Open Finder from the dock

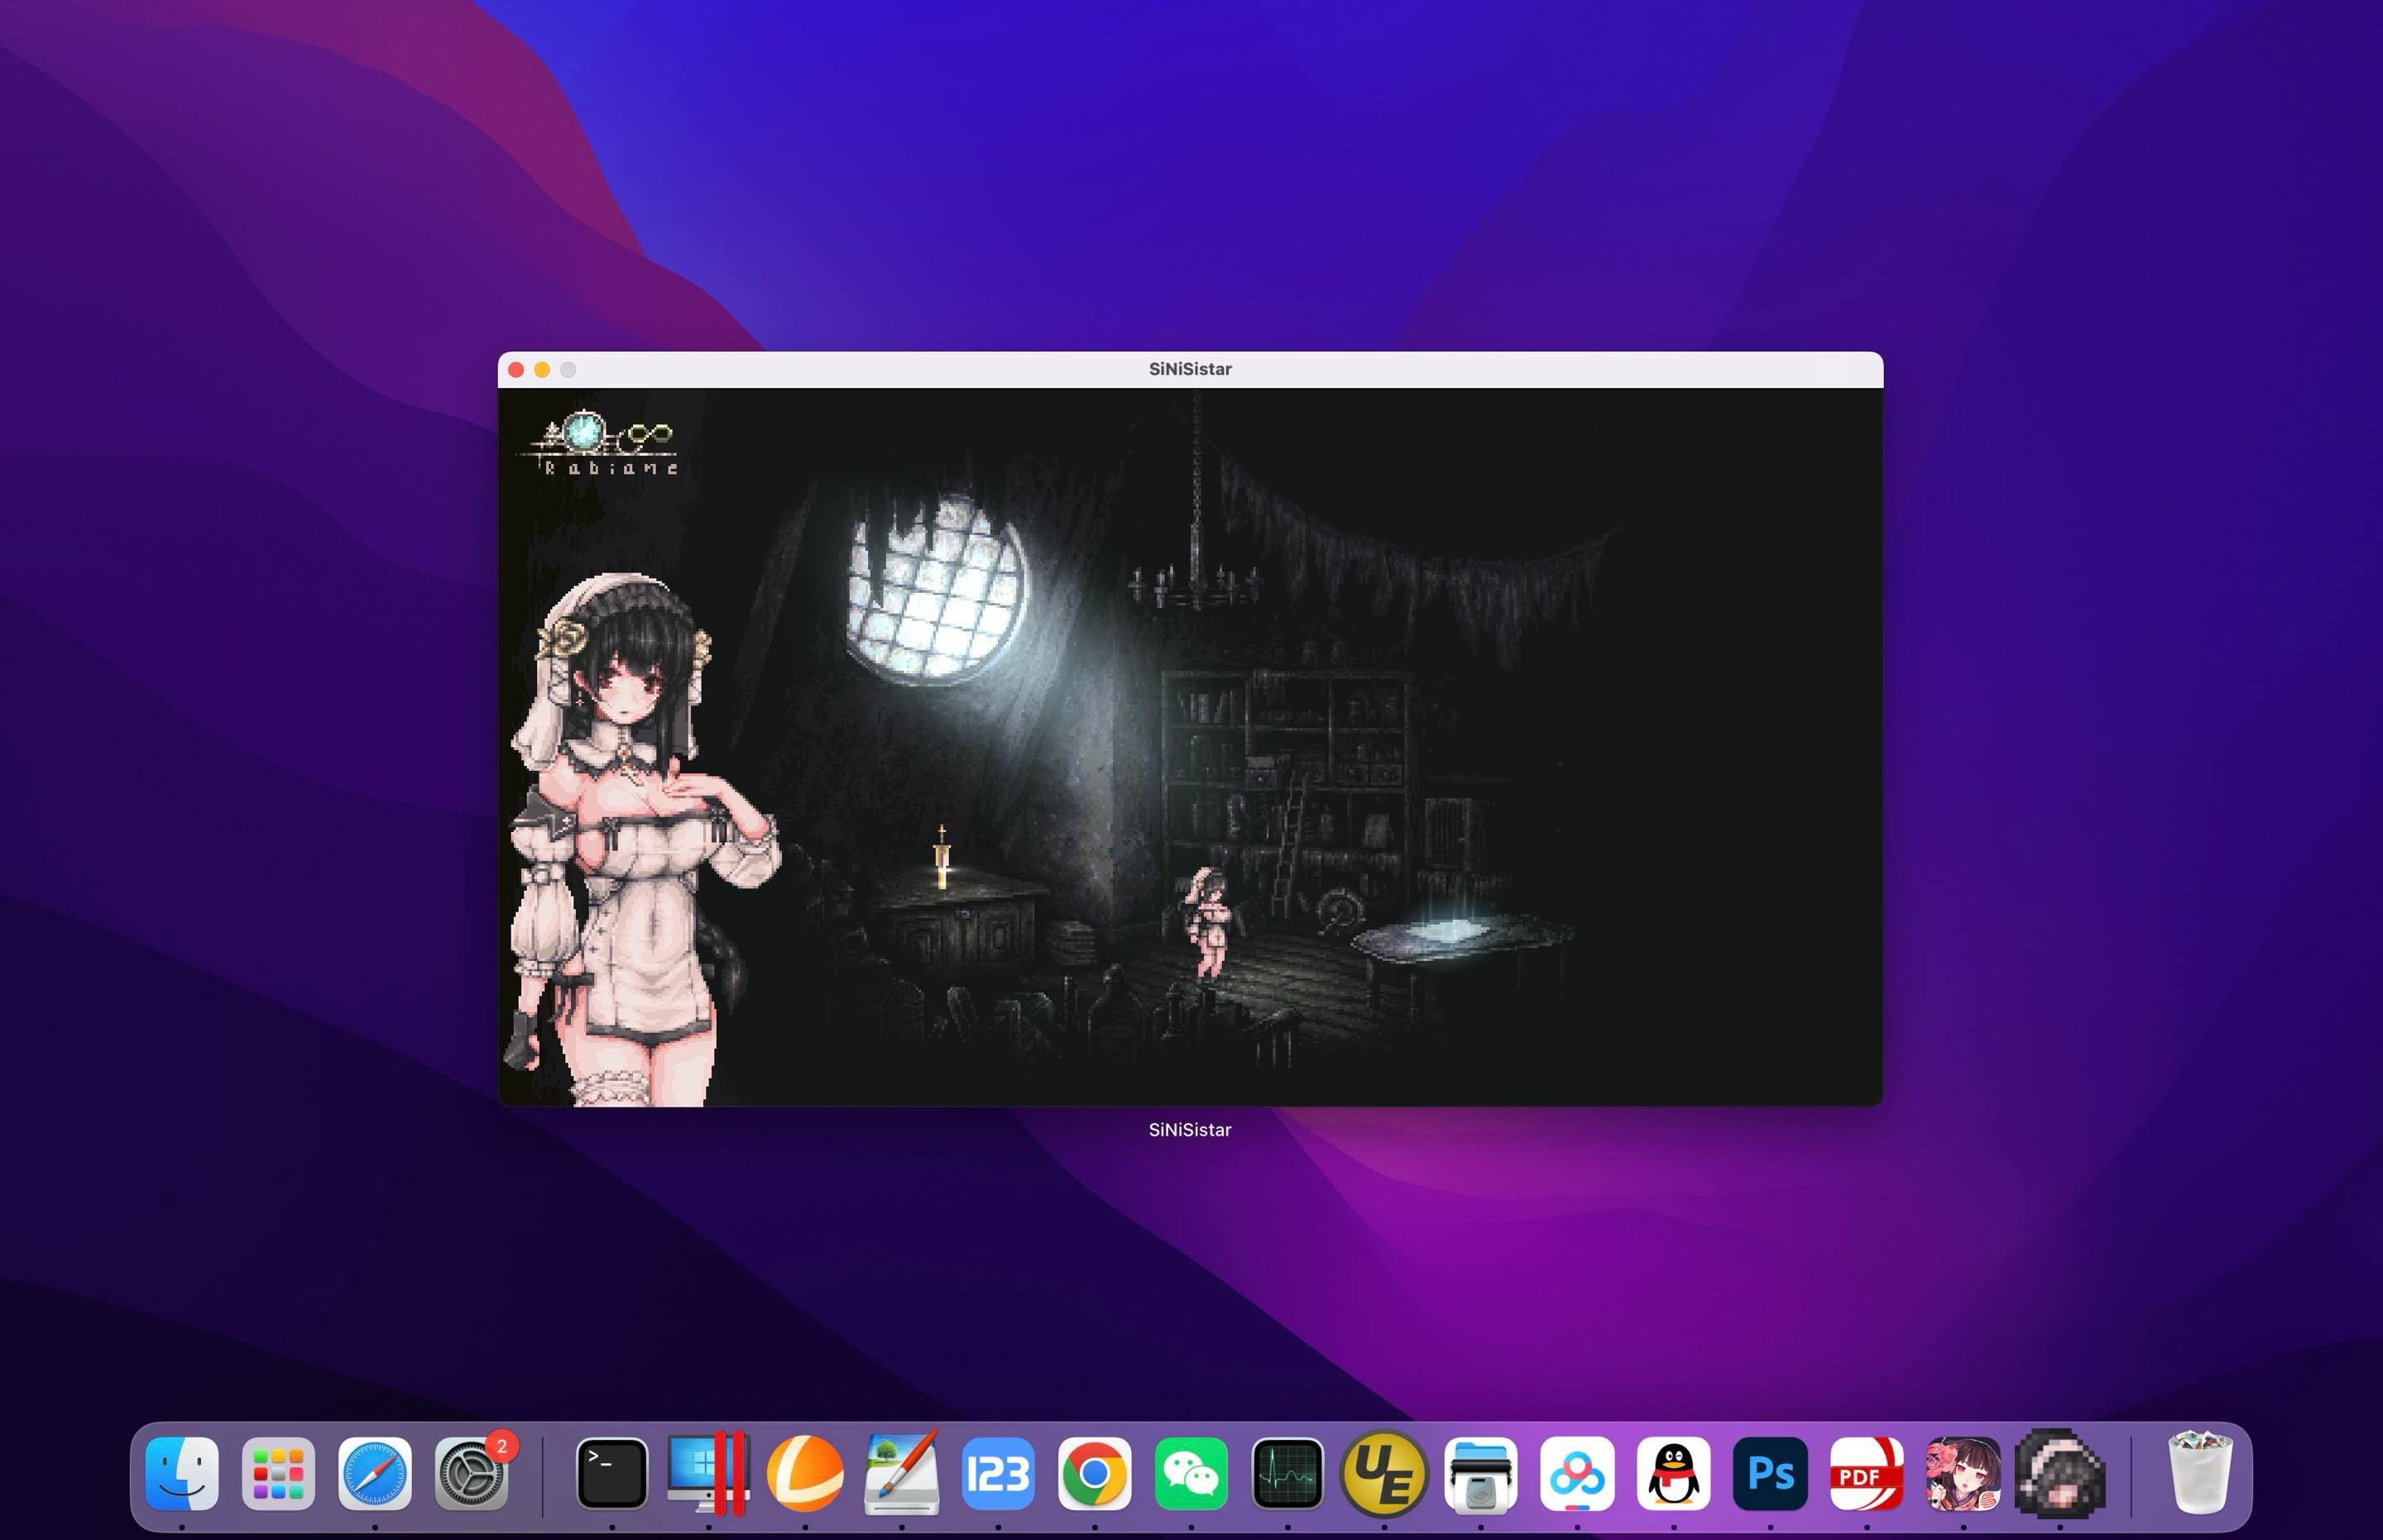[x=181, y=1474]
